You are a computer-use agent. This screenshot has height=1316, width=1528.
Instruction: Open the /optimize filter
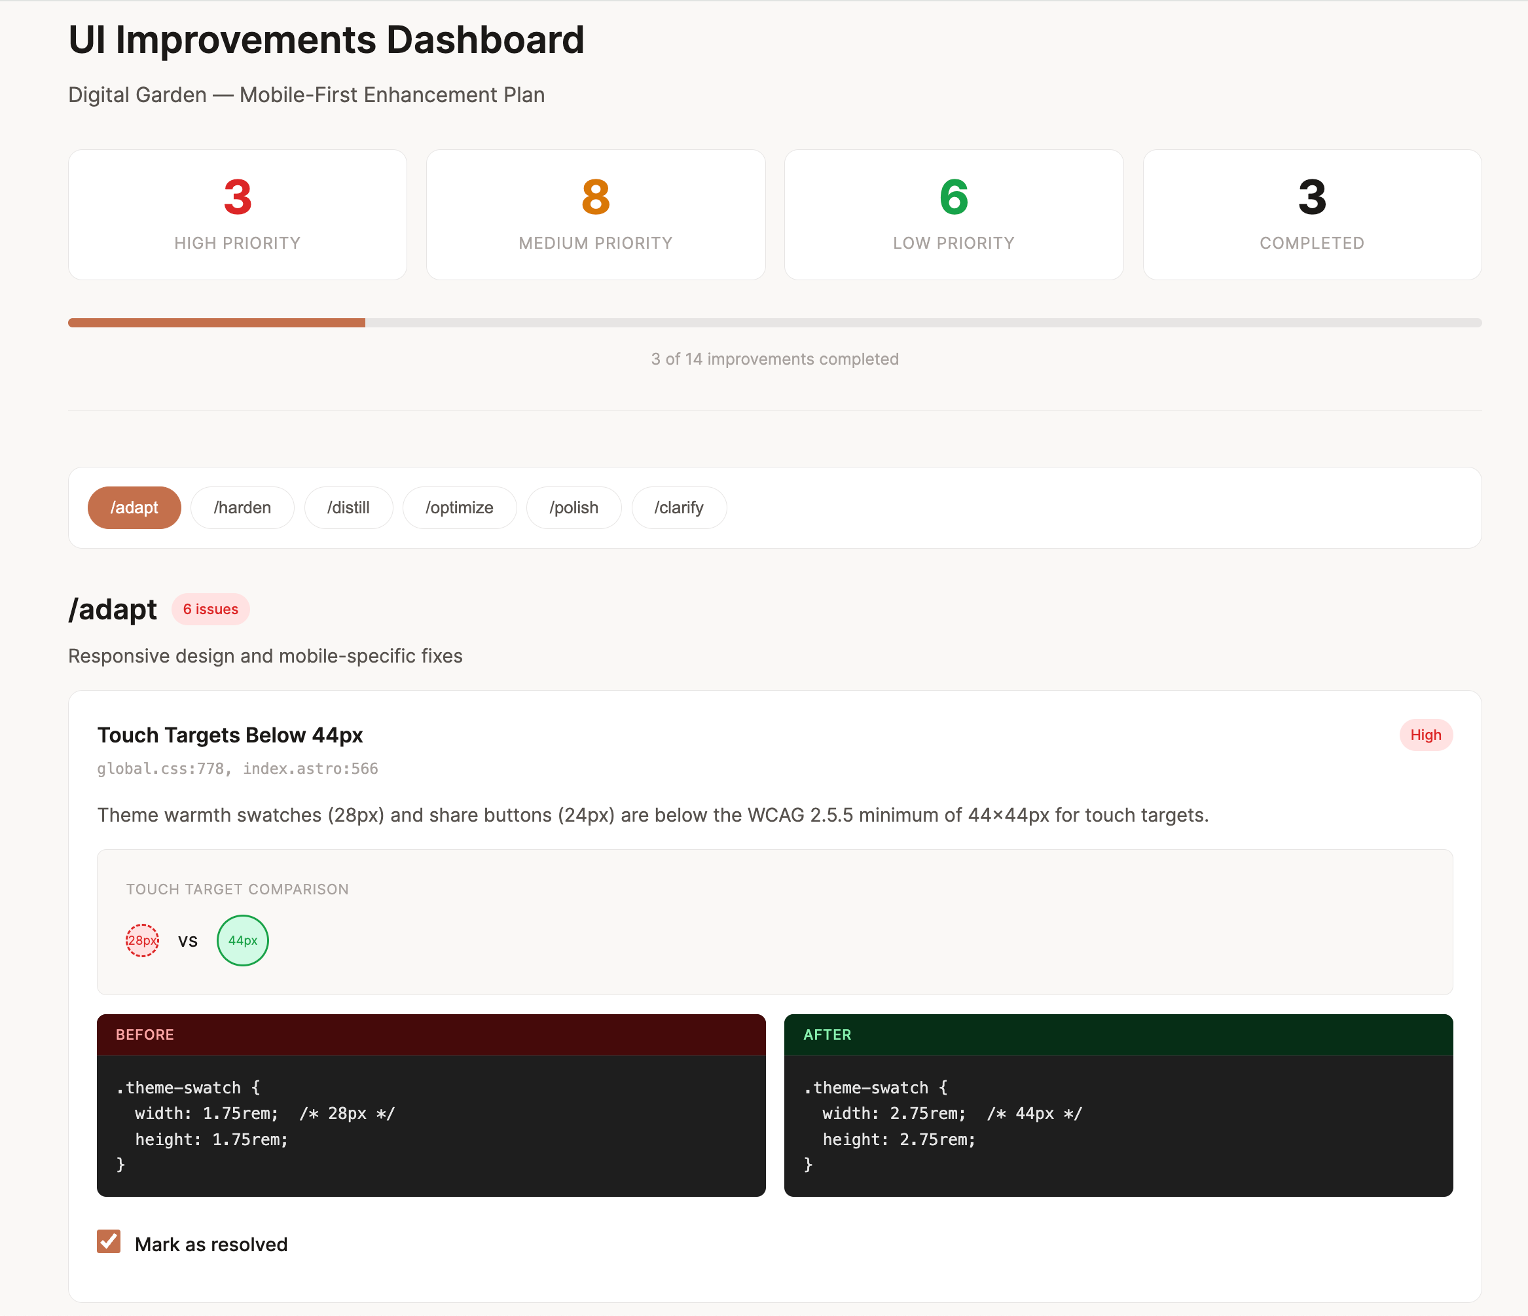[460, 507]
